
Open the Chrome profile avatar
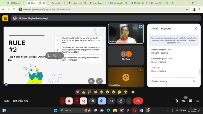tap(194, 9)
